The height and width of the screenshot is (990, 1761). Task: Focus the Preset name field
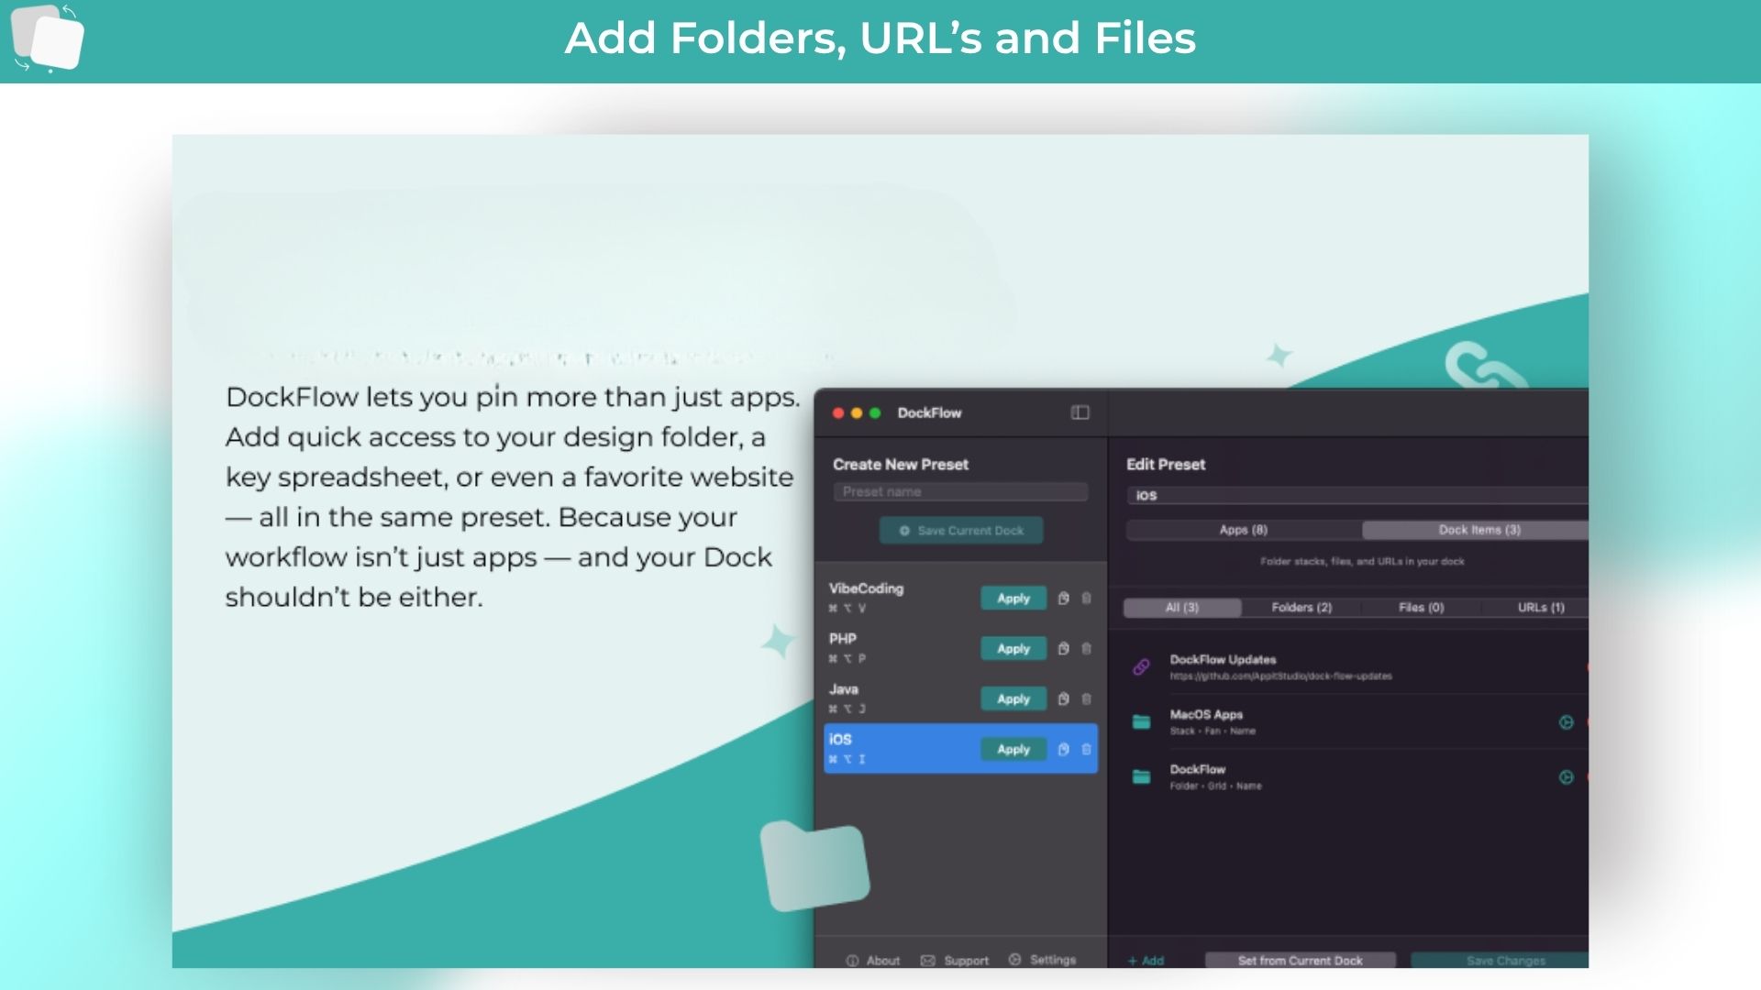960,492
